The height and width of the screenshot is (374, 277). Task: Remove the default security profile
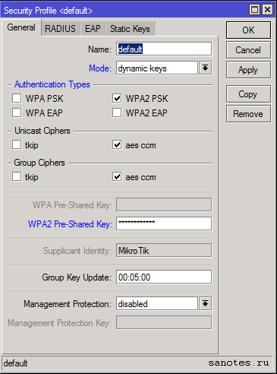tap(248, 114)
